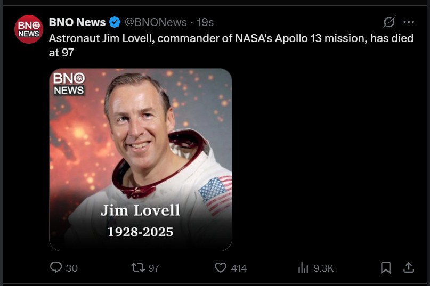Click the reply count 30
The height and width of the screenshot is (286, 430).
click(x=71, y=268)
